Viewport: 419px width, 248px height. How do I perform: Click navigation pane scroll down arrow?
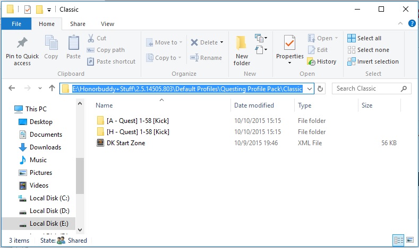coord(80,229)
